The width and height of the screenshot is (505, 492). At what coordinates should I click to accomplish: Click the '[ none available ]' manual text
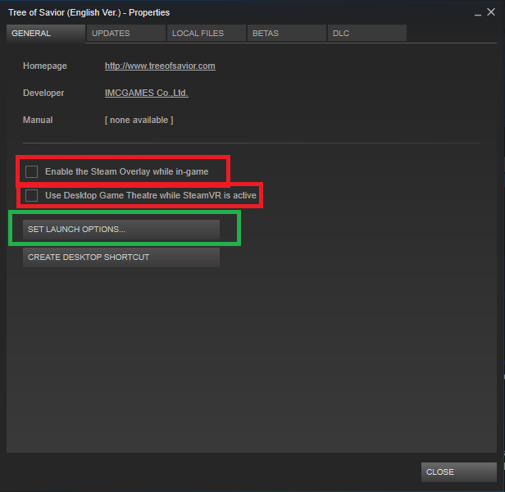139,120
